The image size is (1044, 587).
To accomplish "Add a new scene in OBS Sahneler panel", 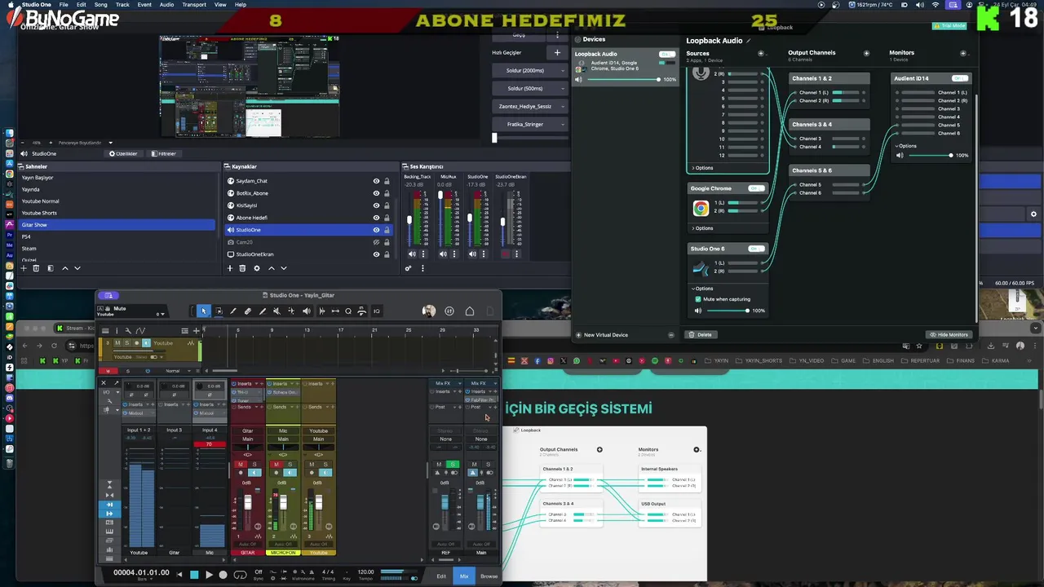I will click(24, 268).
